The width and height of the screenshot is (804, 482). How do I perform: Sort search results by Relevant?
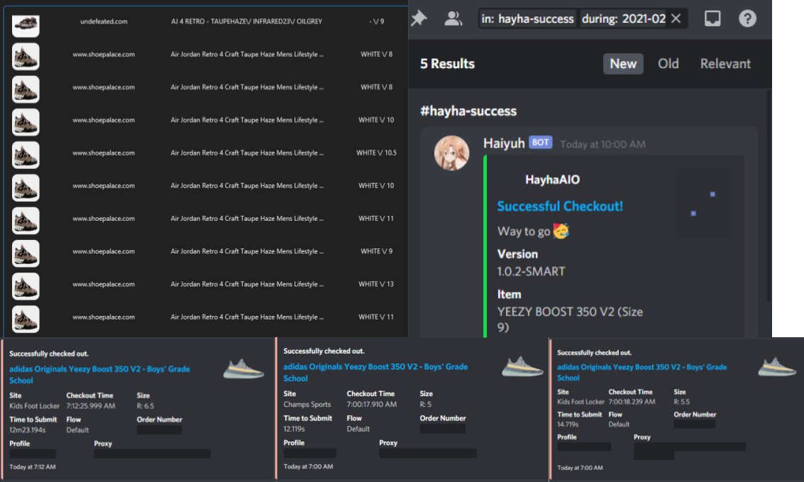725,64
